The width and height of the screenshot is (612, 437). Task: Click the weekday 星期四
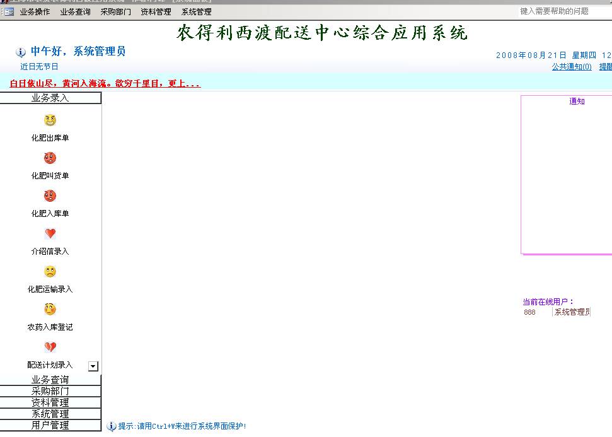coord(584,55)
